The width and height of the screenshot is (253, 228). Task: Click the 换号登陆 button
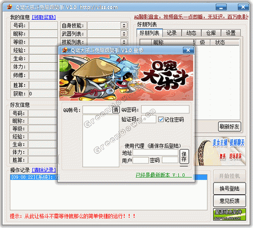click(x=229, y=188)
